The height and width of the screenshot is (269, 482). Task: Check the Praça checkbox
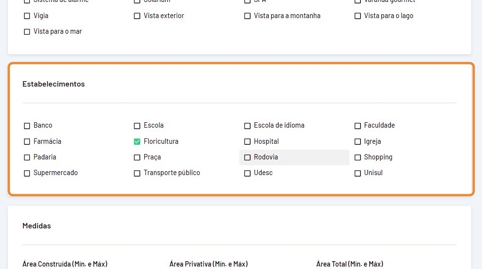click(137, 157)
